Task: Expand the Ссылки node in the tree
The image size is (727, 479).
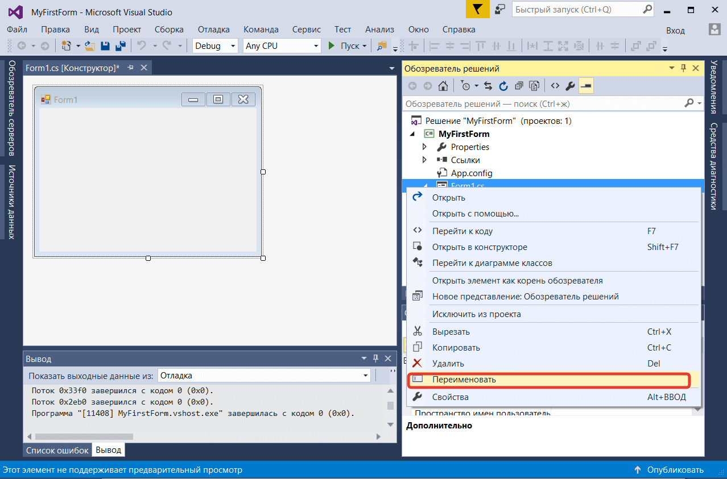Action: [x=424, y=160]
